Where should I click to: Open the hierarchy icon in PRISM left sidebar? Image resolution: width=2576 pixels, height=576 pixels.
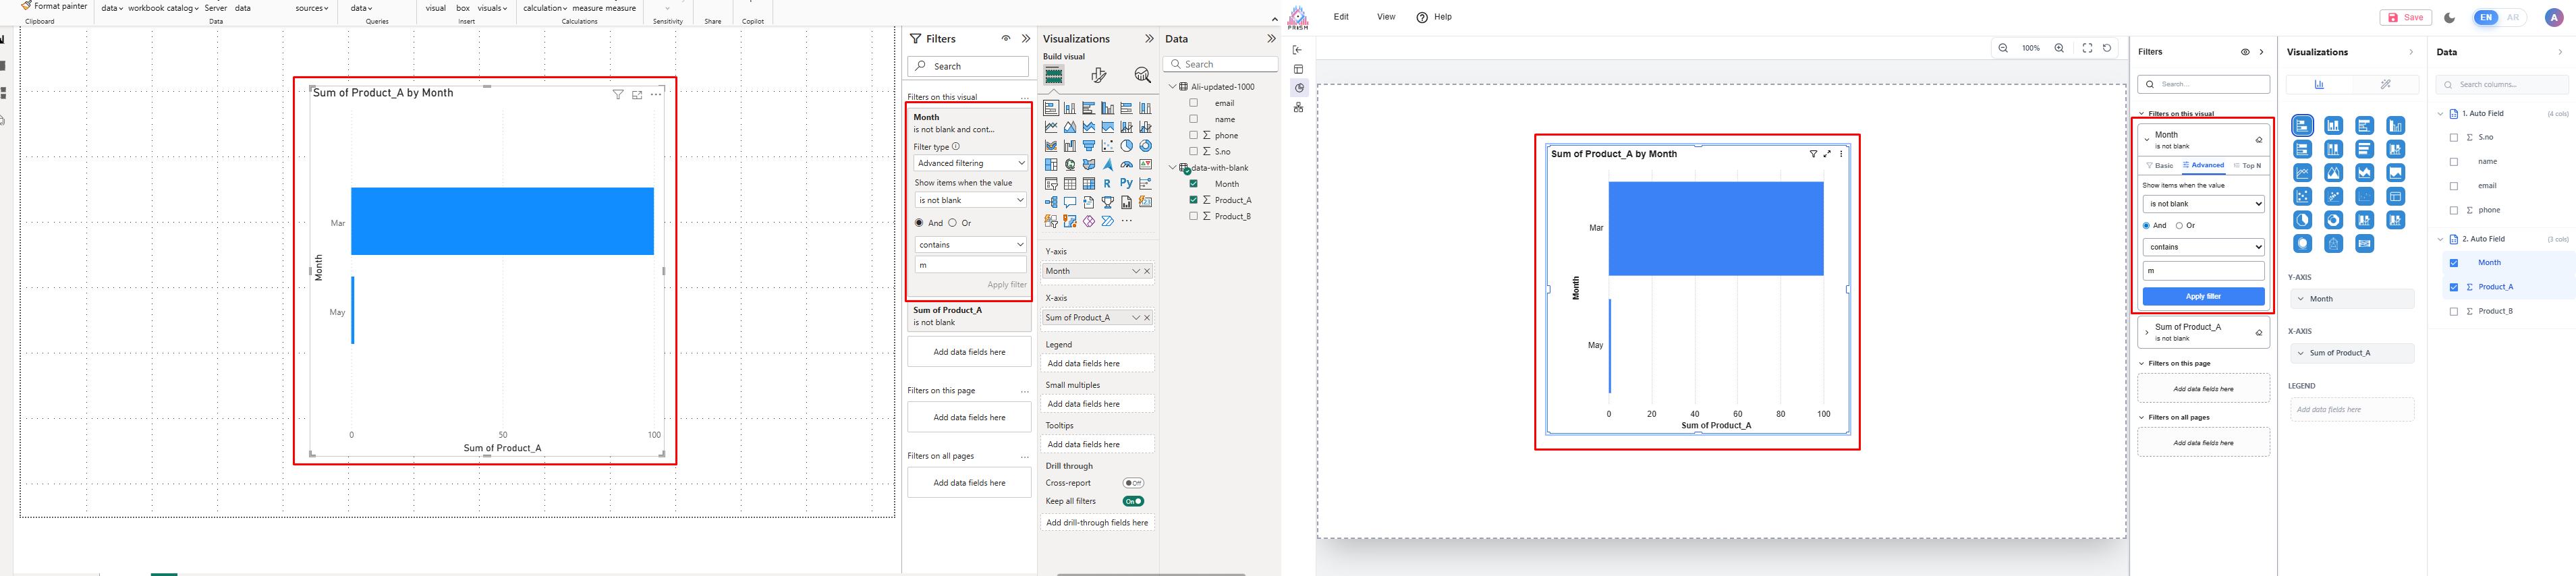tap(1298, 108)
